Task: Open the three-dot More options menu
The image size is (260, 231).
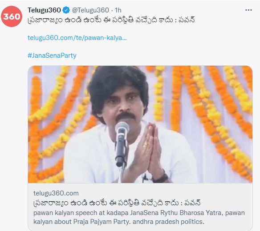Action: coord(248,10)
